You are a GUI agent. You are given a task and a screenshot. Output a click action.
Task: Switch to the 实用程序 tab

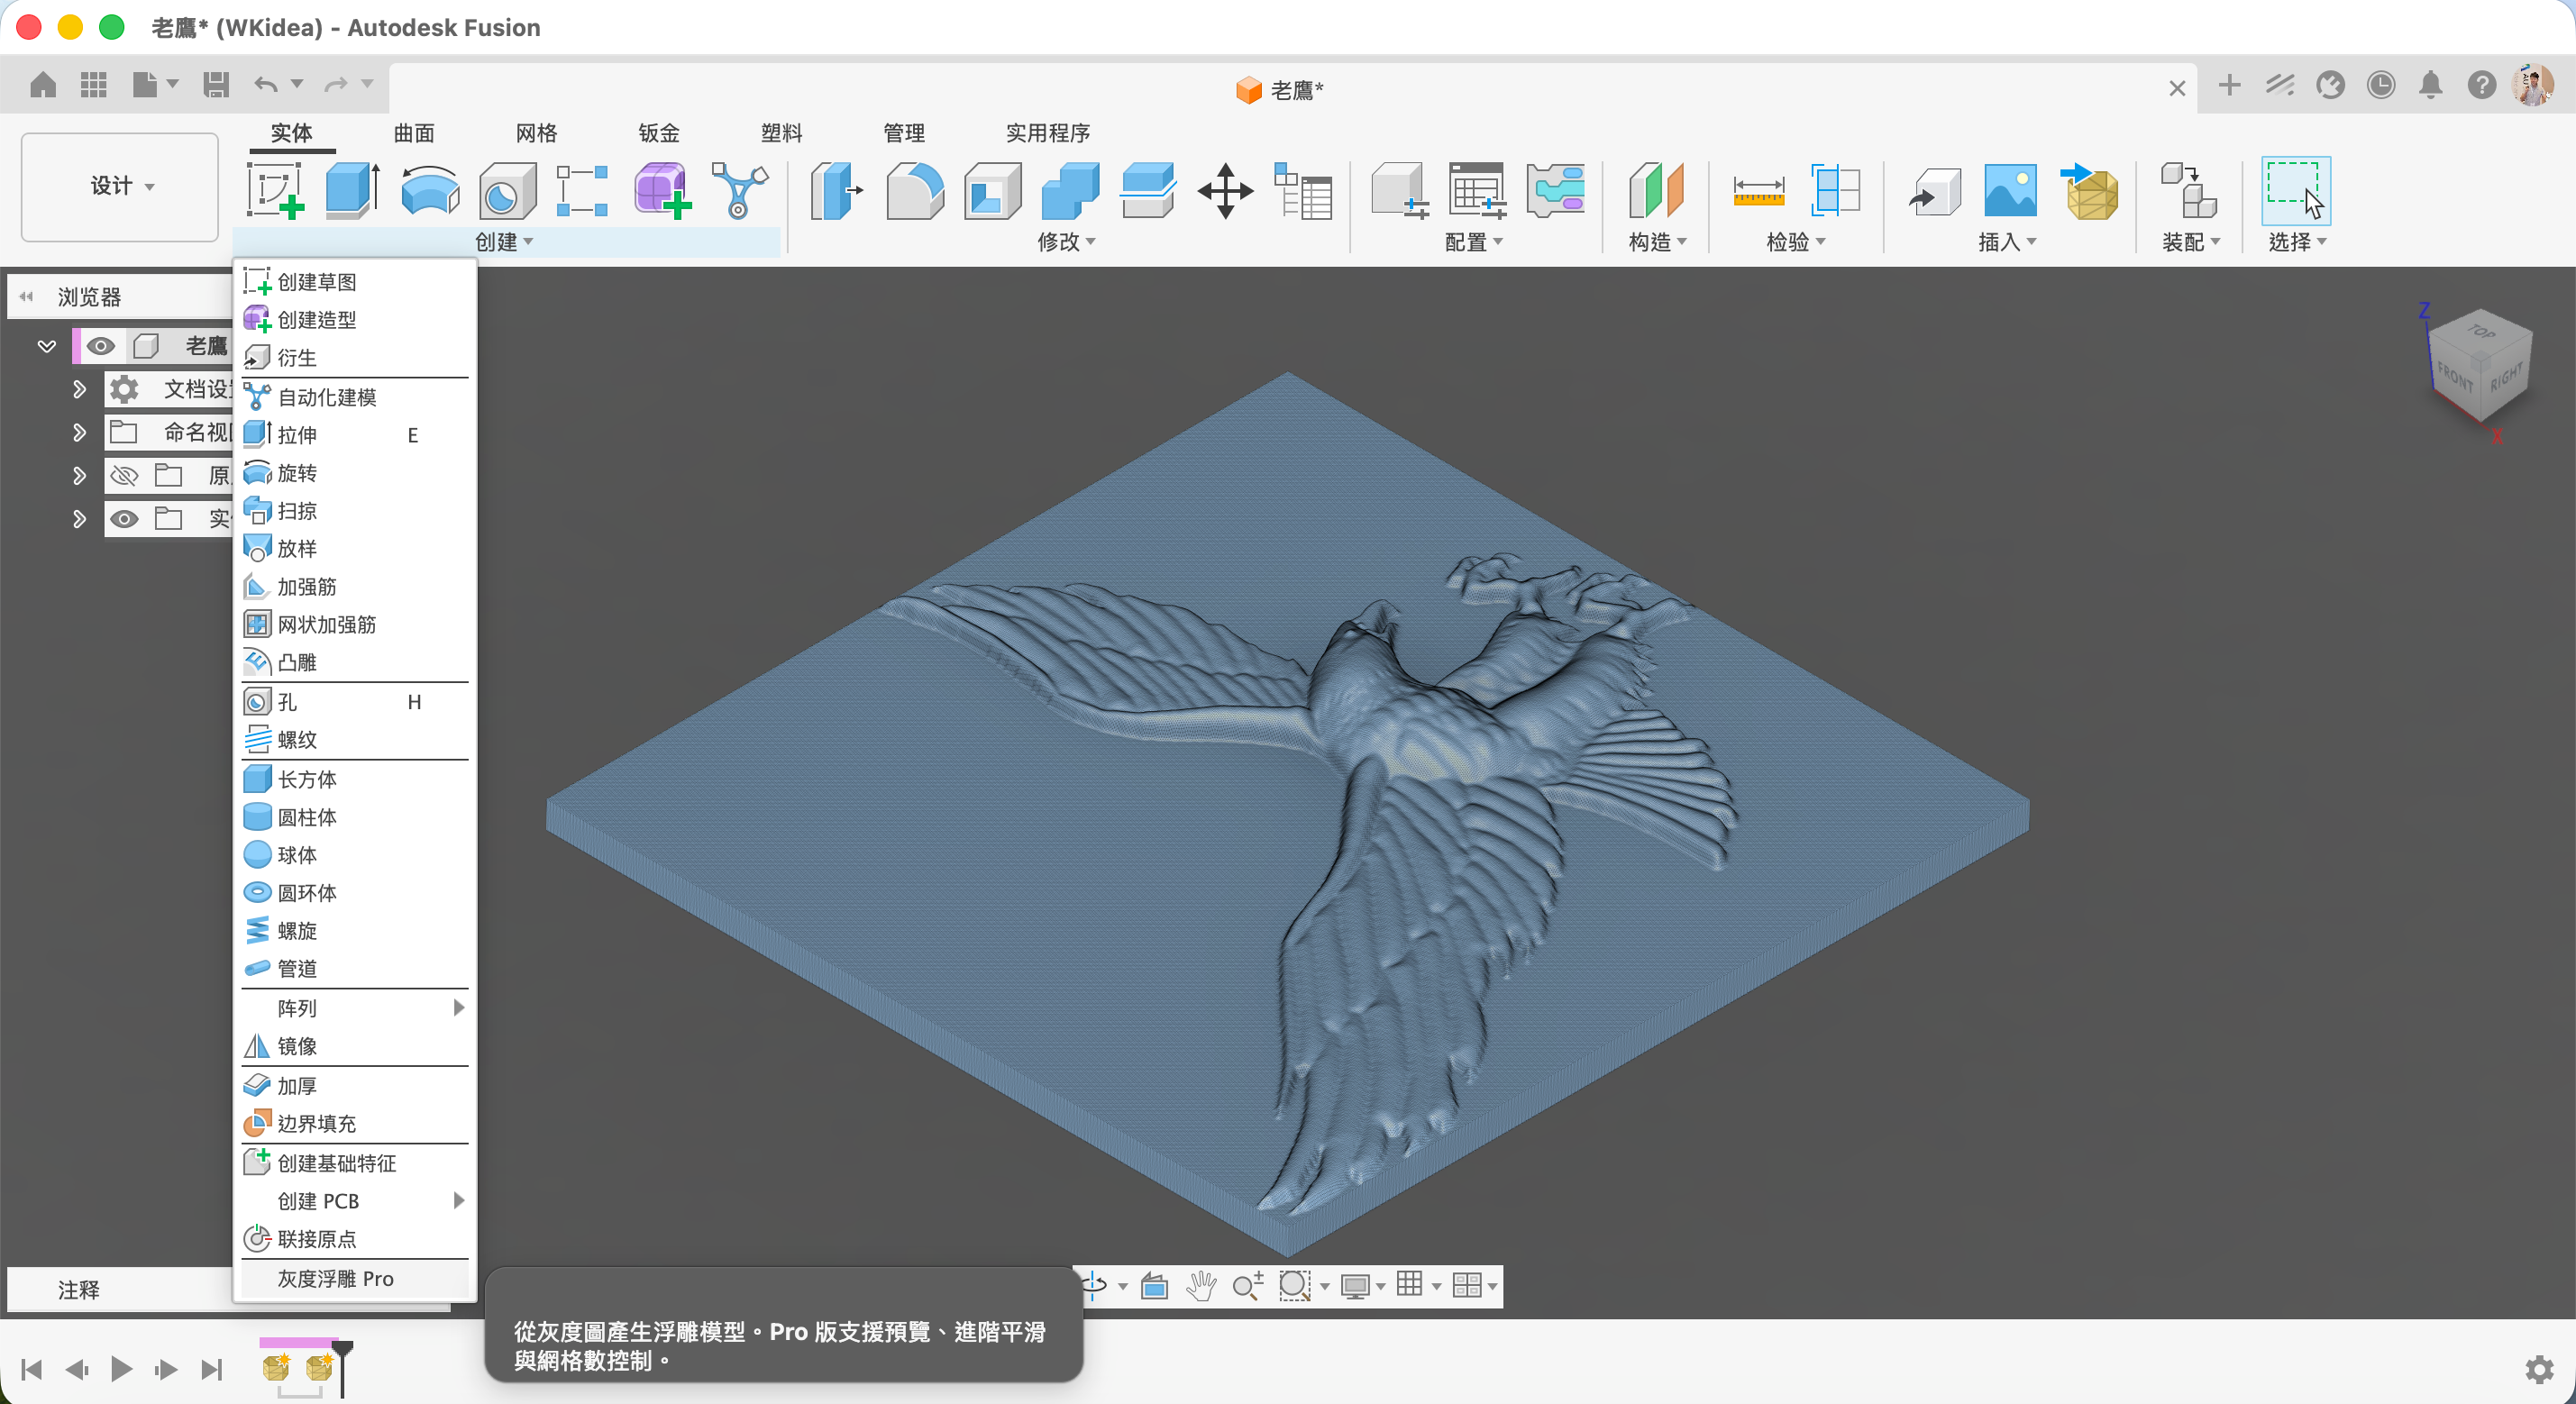point(1048,133)
